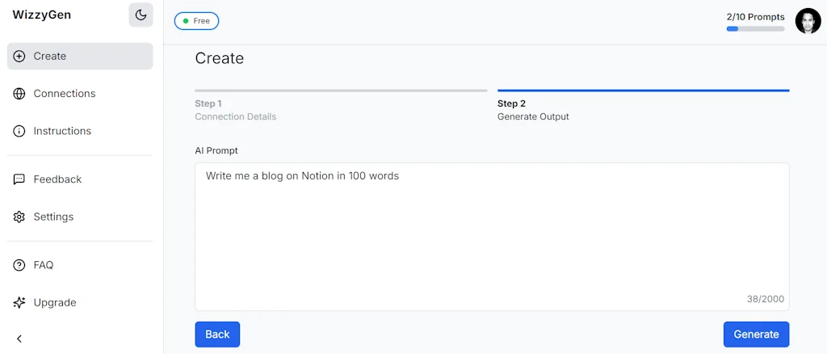Click the Feedback chat bubble icon

(19, 179)
